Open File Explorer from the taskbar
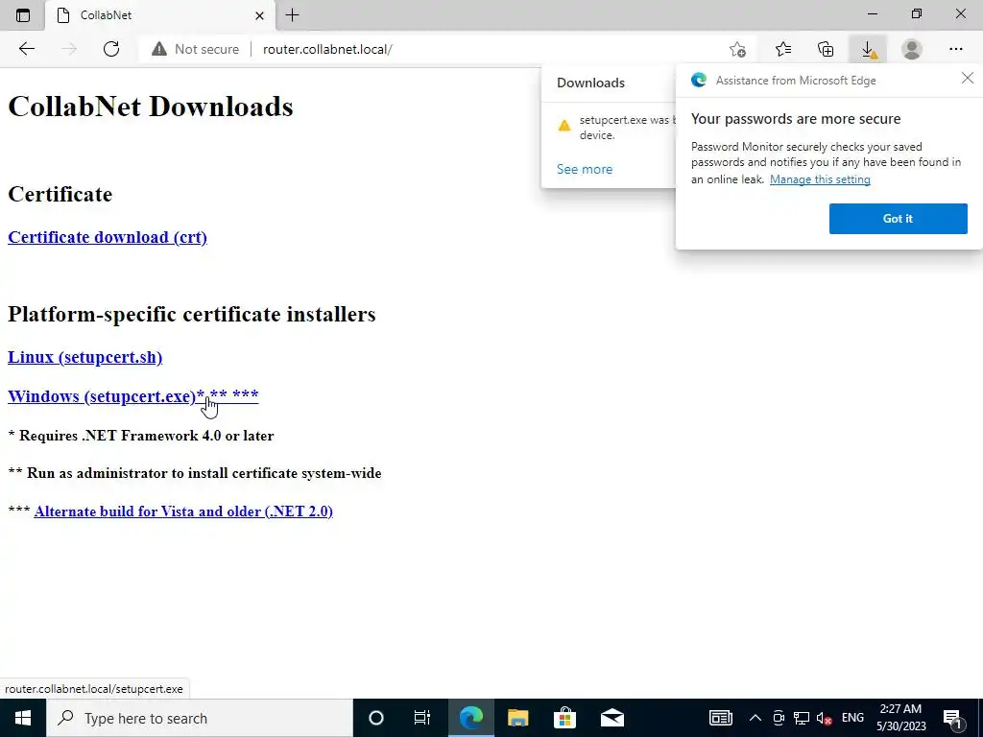 click(517, 718)
